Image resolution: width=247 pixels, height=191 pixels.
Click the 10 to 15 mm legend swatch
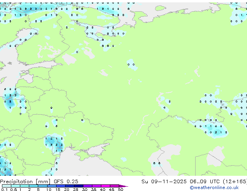(x=51, y=186)
